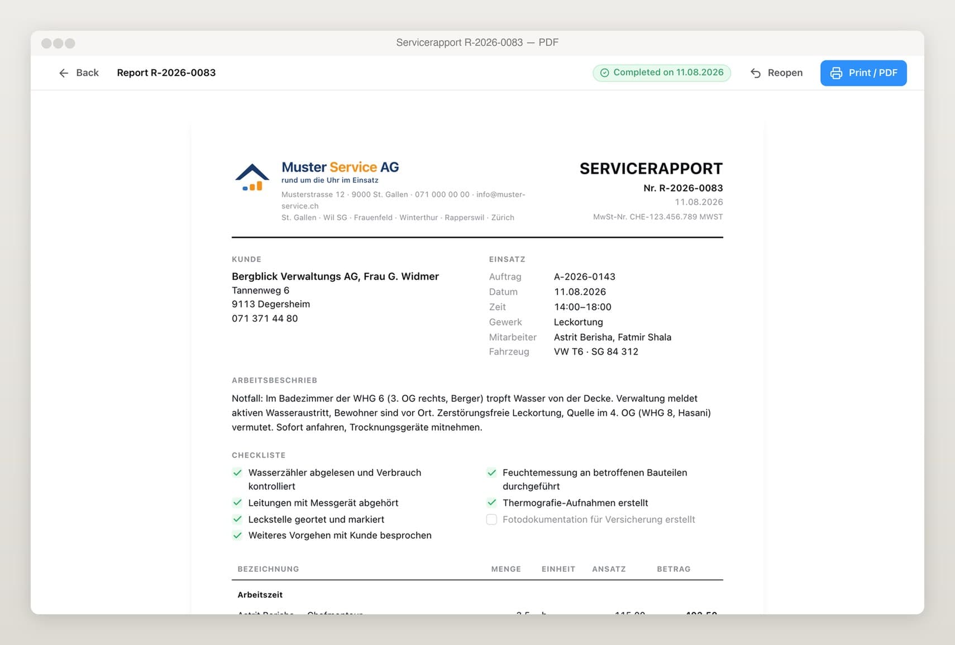This screenshot has height=645, width=955.
Task: Click the address line 'Tannenweg 6'
Action: [260, 290]
